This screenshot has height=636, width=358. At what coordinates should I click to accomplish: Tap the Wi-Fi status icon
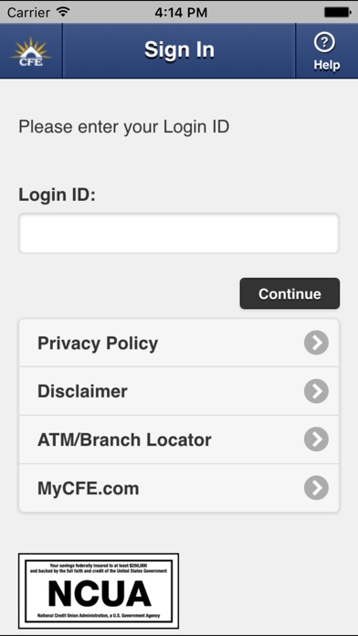coord(63,12)
